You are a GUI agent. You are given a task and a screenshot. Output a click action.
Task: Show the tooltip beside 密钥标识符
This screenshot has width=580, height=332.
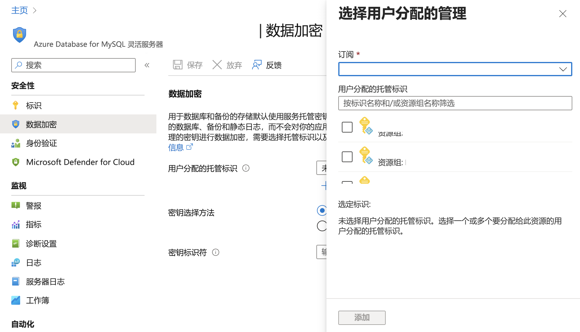click(x=216, y=252)
